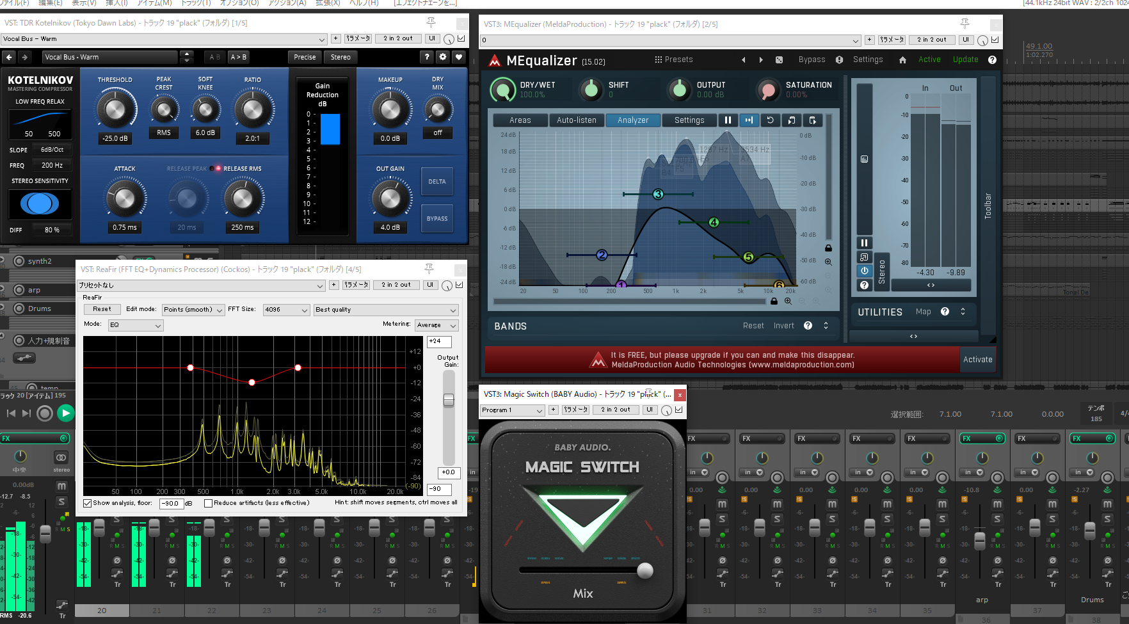This screenshot has width=1129, height=624.
Task: Toggle the Kotelnikov BYPASS button
Action: pyautogui.click(x=437, y=219)
